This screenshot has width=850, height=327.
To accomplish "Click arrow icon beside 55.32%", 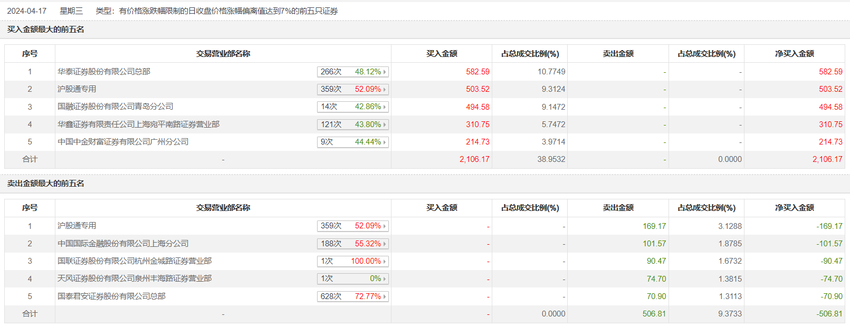I will click(385, 244).
